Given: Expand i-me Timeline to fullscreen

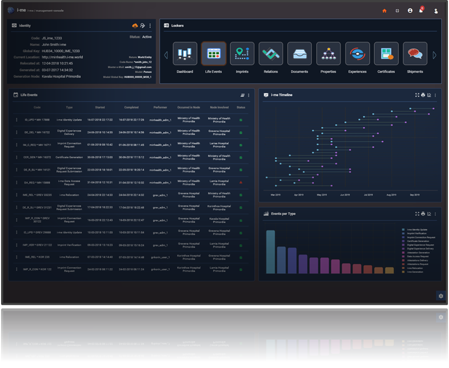Looking at the screenshot, I should point(417,95).
